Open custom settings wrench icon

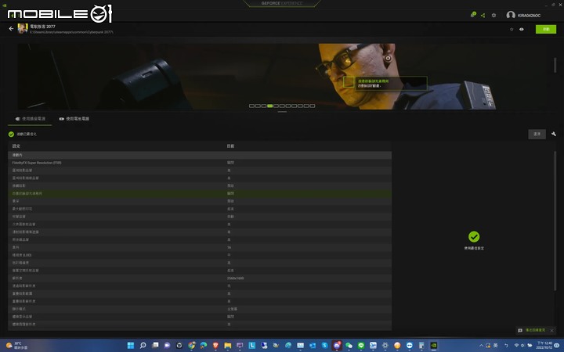click(554, 134)
